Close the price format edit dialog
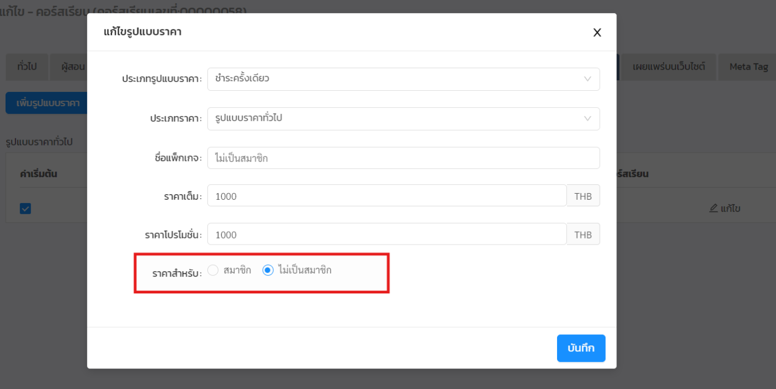This screenshot has height=389, width=776. coord(597,33)
